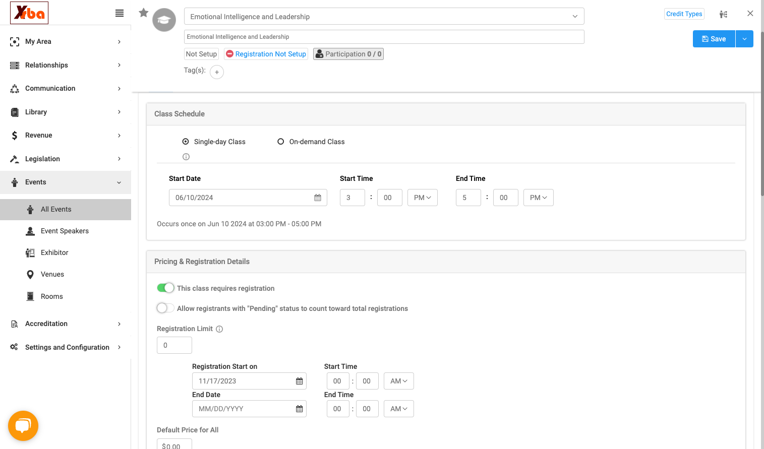Open the people settings icon beside Credit Types

(x=723, y=14)
